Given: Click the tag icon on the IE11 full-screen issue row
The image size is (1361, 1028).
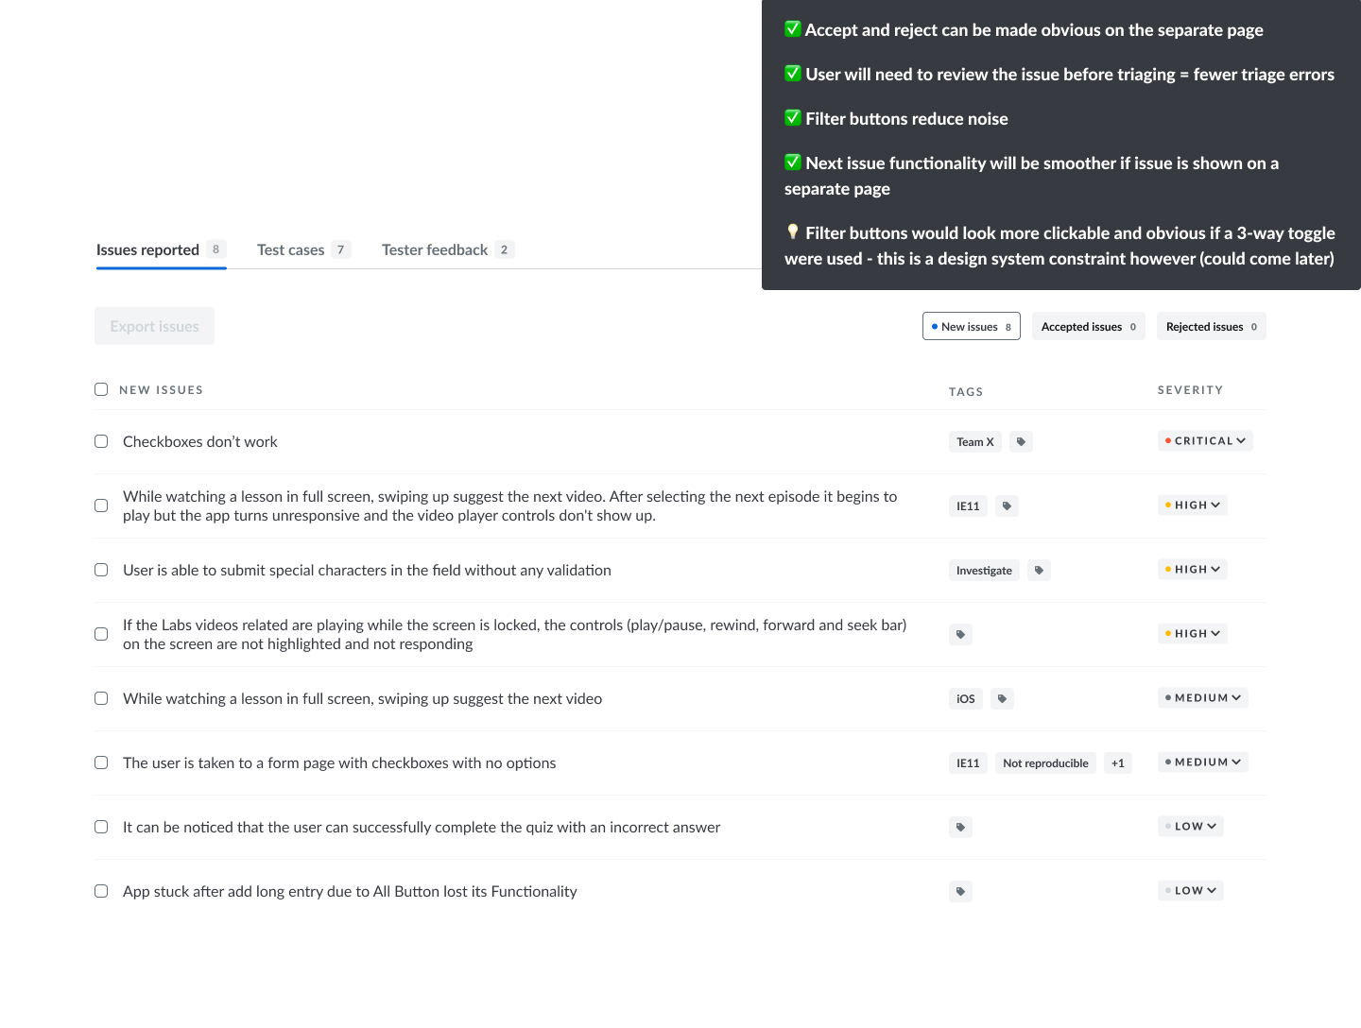Looking at the screenshot, I should [1007, 505].
